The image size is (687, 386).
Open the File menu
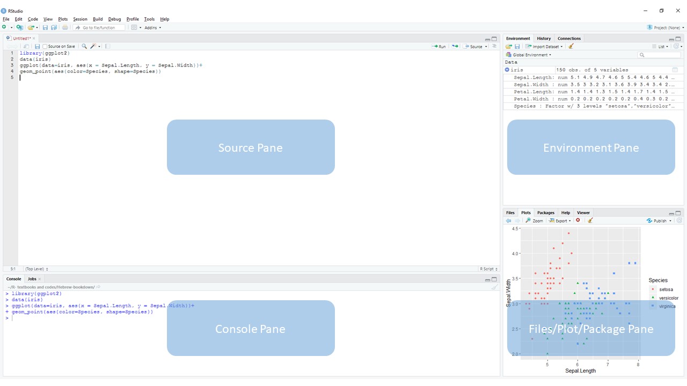[x=6, y=19]
